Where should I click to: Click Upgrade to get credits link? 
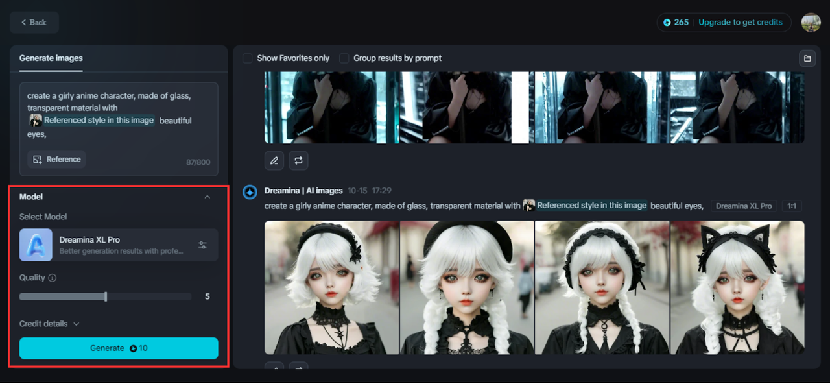coord(741,22)
